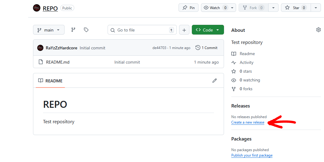This screenshot has height=162, width=324.
Task: Edit the README with the pencil icon
Action: pos(215,81)
